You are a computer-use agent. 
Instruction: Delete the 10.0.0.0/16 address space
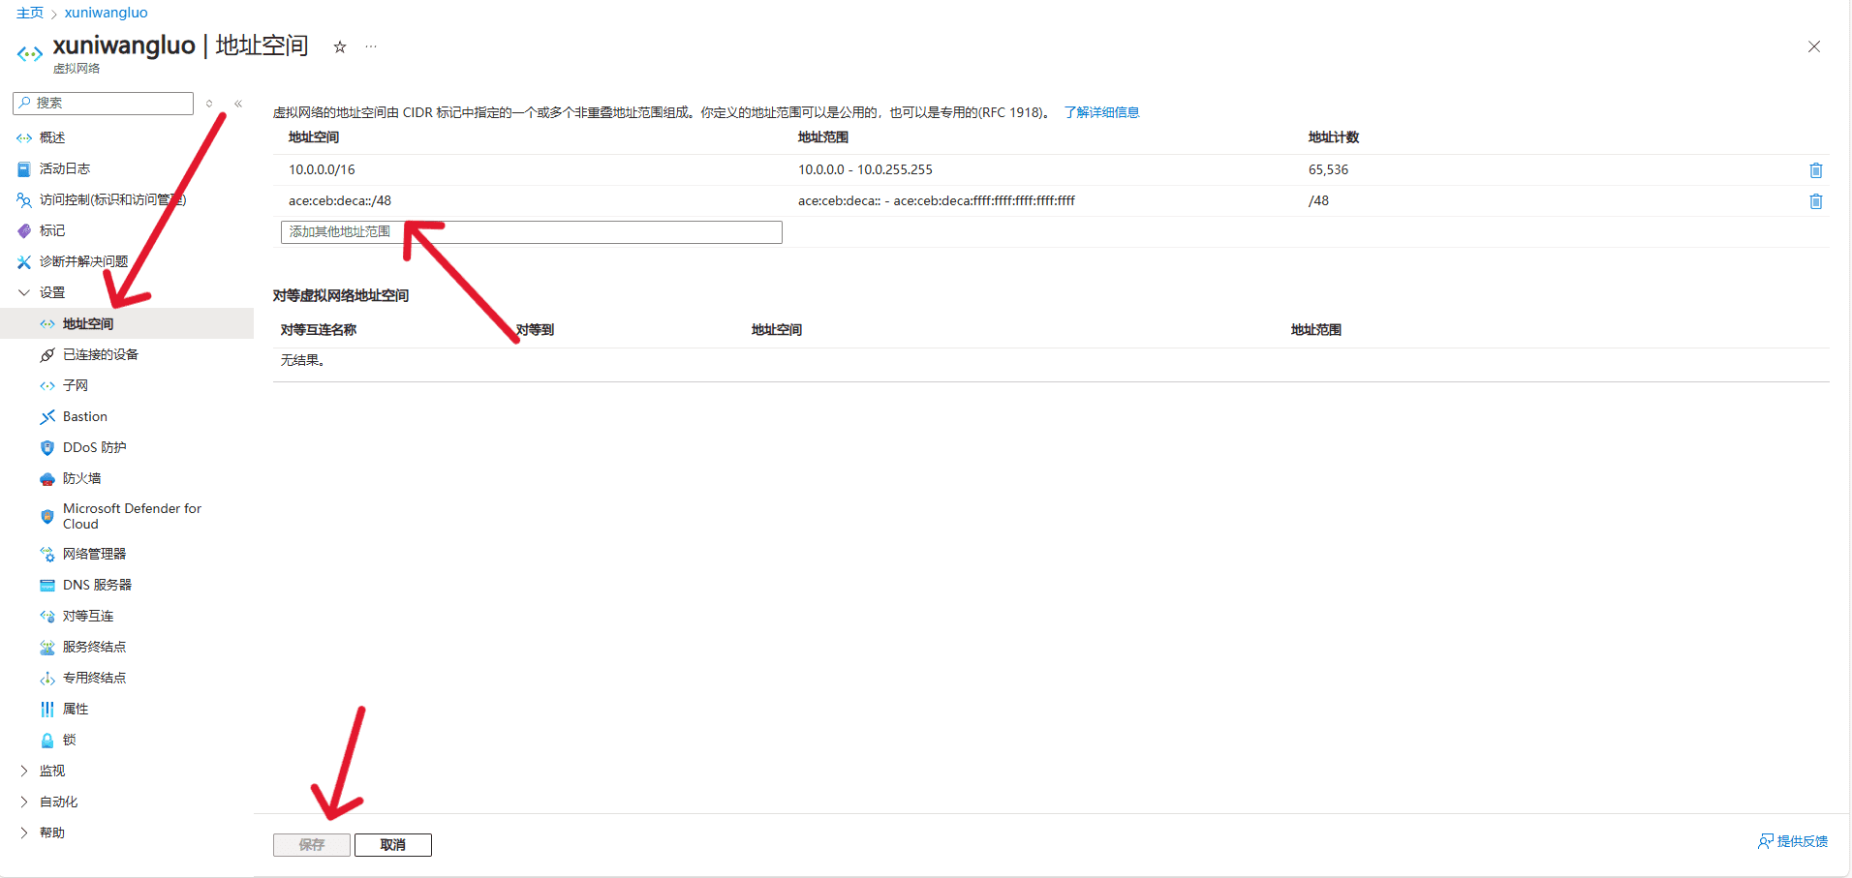tap(1815, 169)
